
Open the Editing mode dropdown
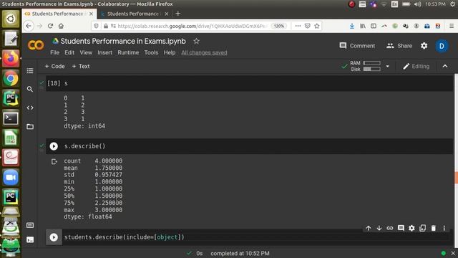coord(416,67)
